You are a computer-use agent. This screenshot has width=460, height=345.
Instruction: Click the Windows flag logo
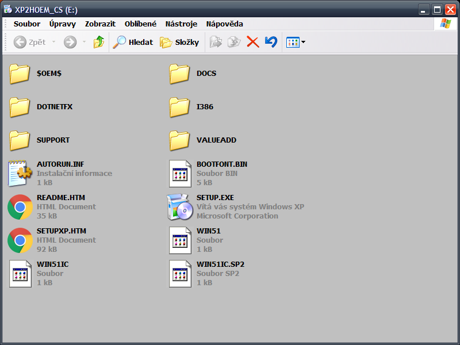pos(445,24)
